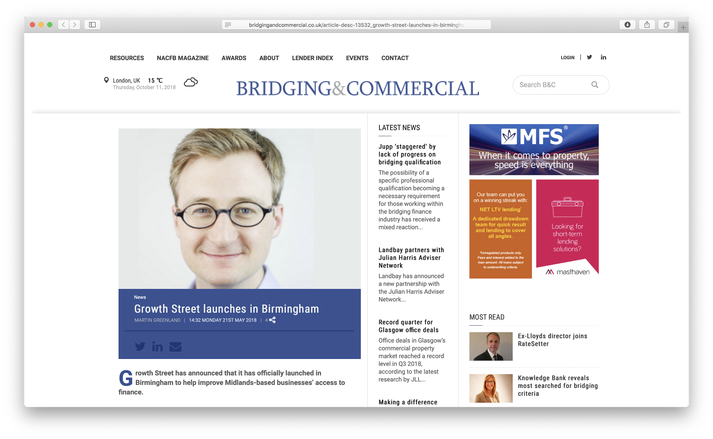Open the MFS banner advertisement

534,149
